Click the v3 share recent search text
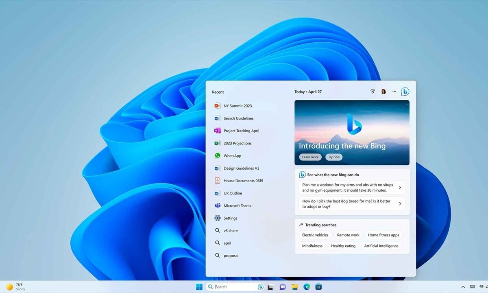 tap(231, 231)
